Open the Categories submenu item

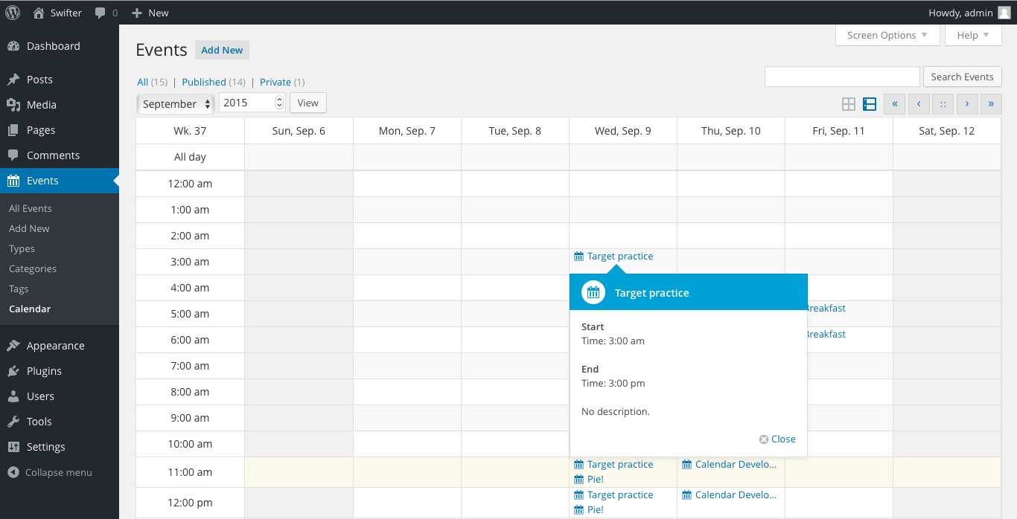pos(33,268)
